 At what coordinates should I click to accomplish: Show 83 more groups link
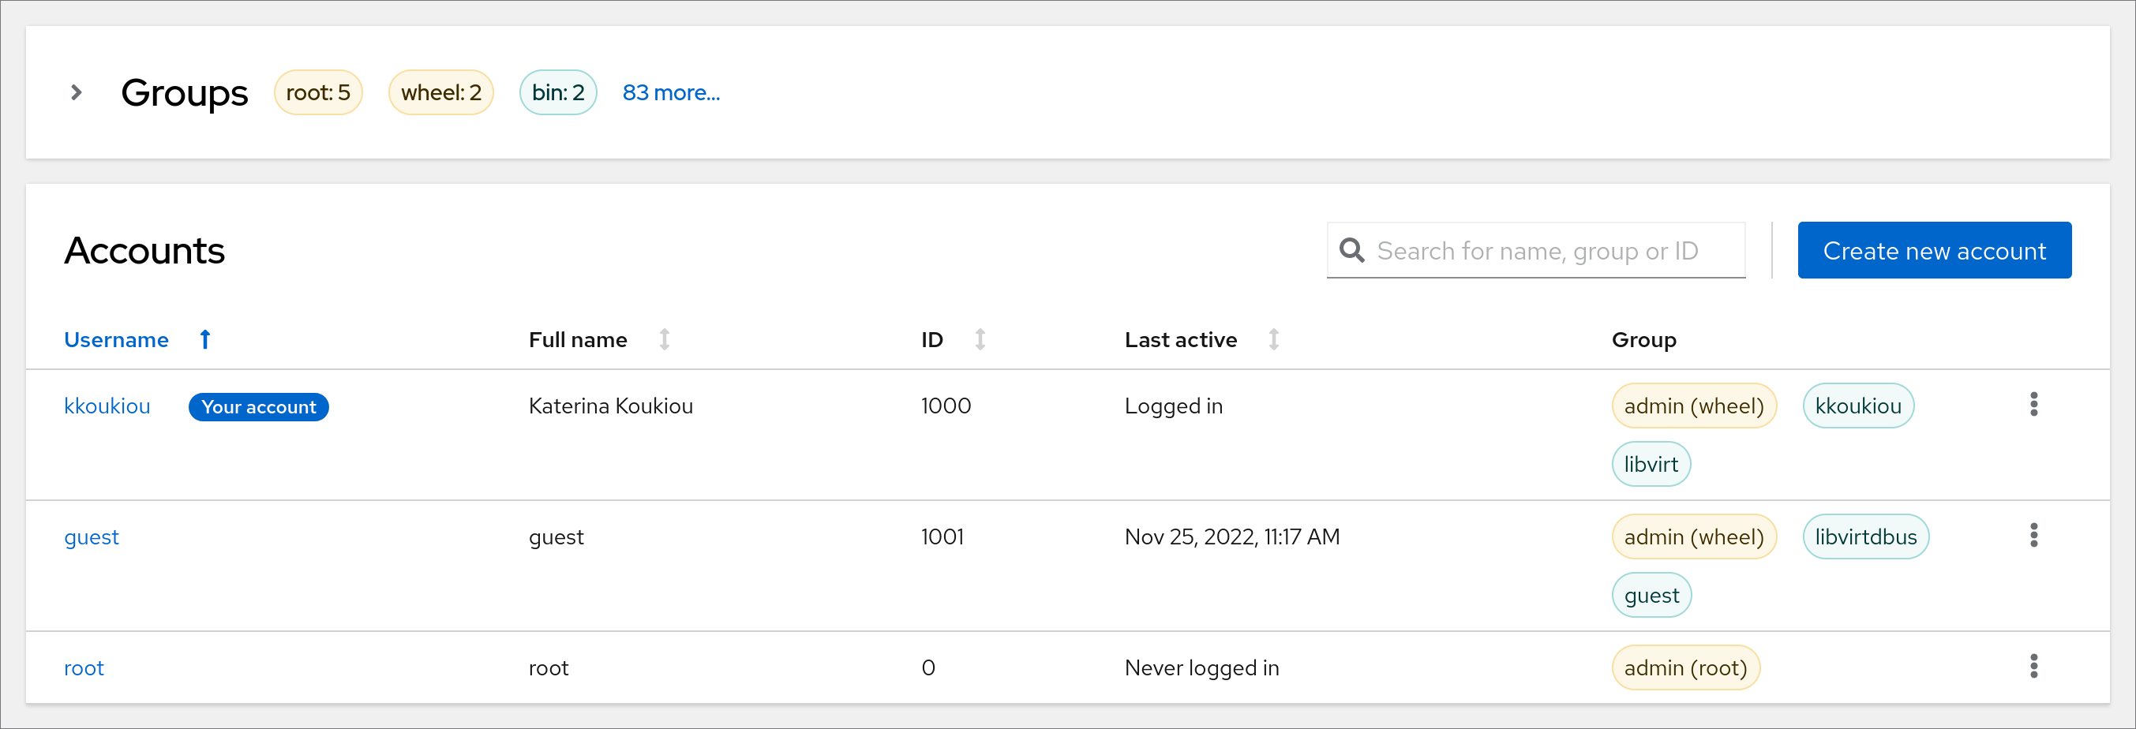pyautogui.click(x=671, y=93)
